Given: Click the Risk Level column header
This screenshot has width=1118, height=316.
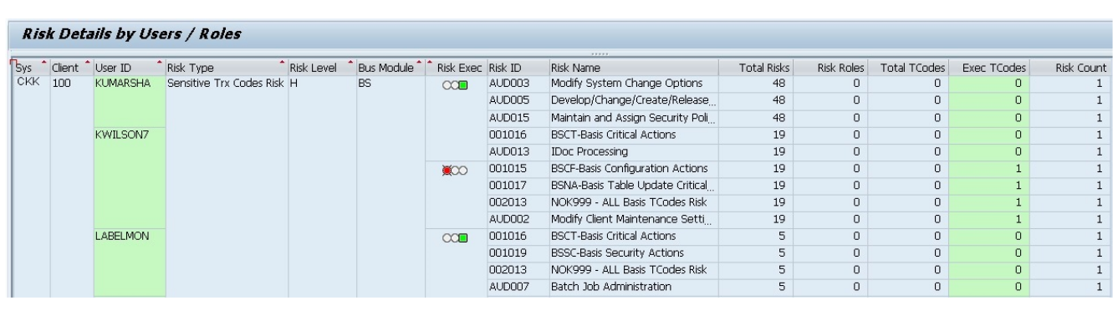Looking at the screenshot, I should click(x=321, y=67).
